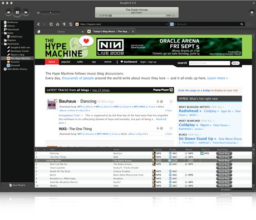This screenshot has width=256, height=220.
Task: Open the dashboard heart link
Action: click(x=129, y=62)
